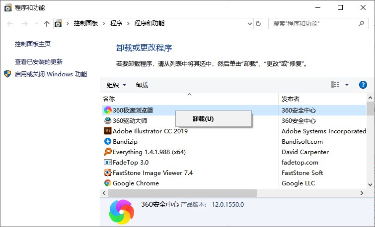The image size is (375, 227).
Task: Click the vertical scrollbar thumb
Action: click(370, 109)
